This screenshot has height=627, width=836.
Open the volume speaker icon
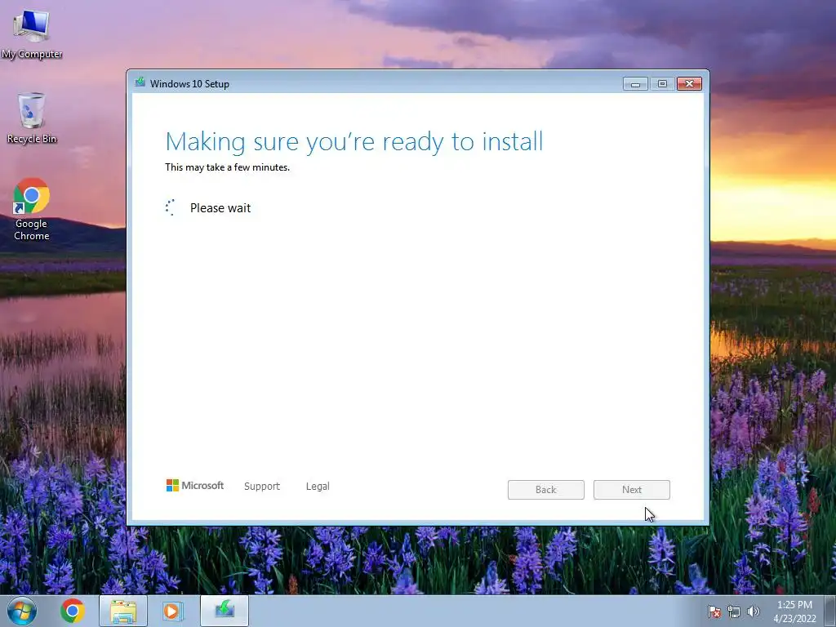coord(753,611)
